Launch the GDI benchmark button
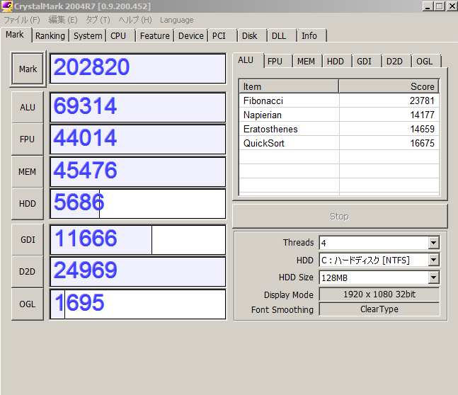The width and height of the screenshot is (458, 395). tap(28, 239)
